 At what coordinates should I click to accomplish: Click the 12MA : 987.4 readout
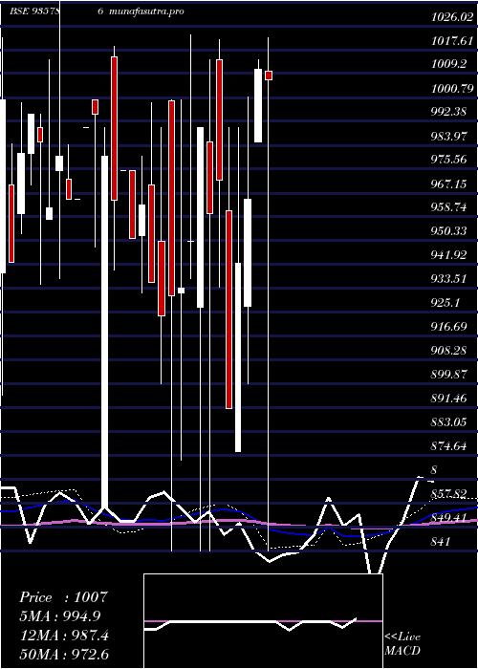64,636
